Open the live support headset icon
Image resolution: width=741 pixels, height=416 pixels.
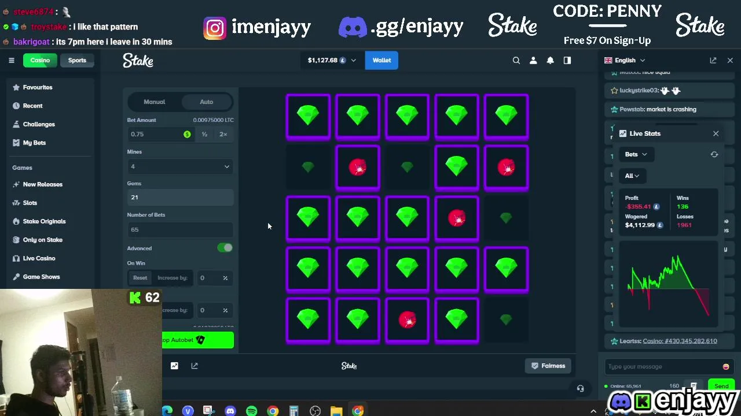(x=581, y=388)
